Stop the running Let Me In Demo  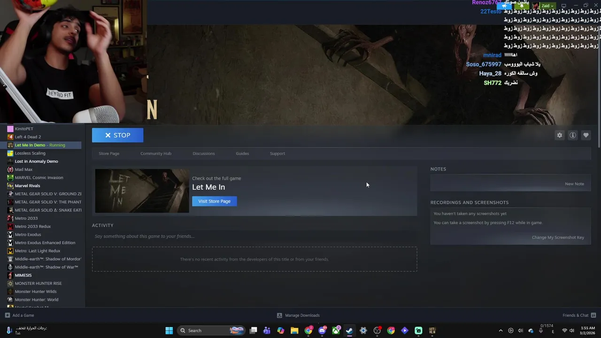pos(118,135)
